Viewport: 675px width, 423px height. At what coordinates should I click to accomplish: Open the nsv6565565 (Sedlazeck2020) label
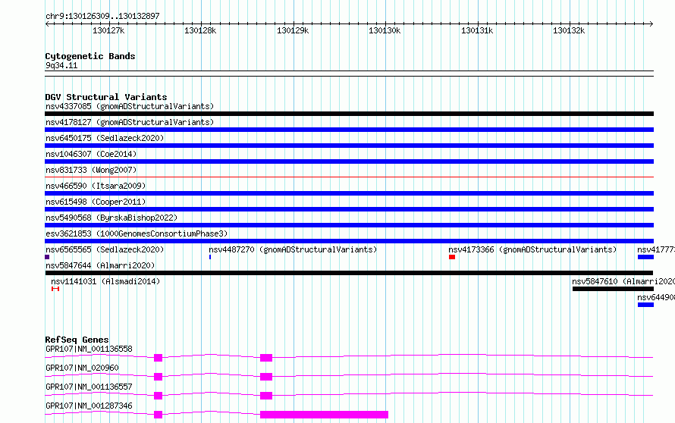coord(105,249)
